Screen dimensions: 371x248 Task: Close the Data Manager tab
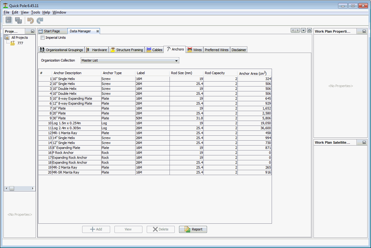[x=98, y=31]
